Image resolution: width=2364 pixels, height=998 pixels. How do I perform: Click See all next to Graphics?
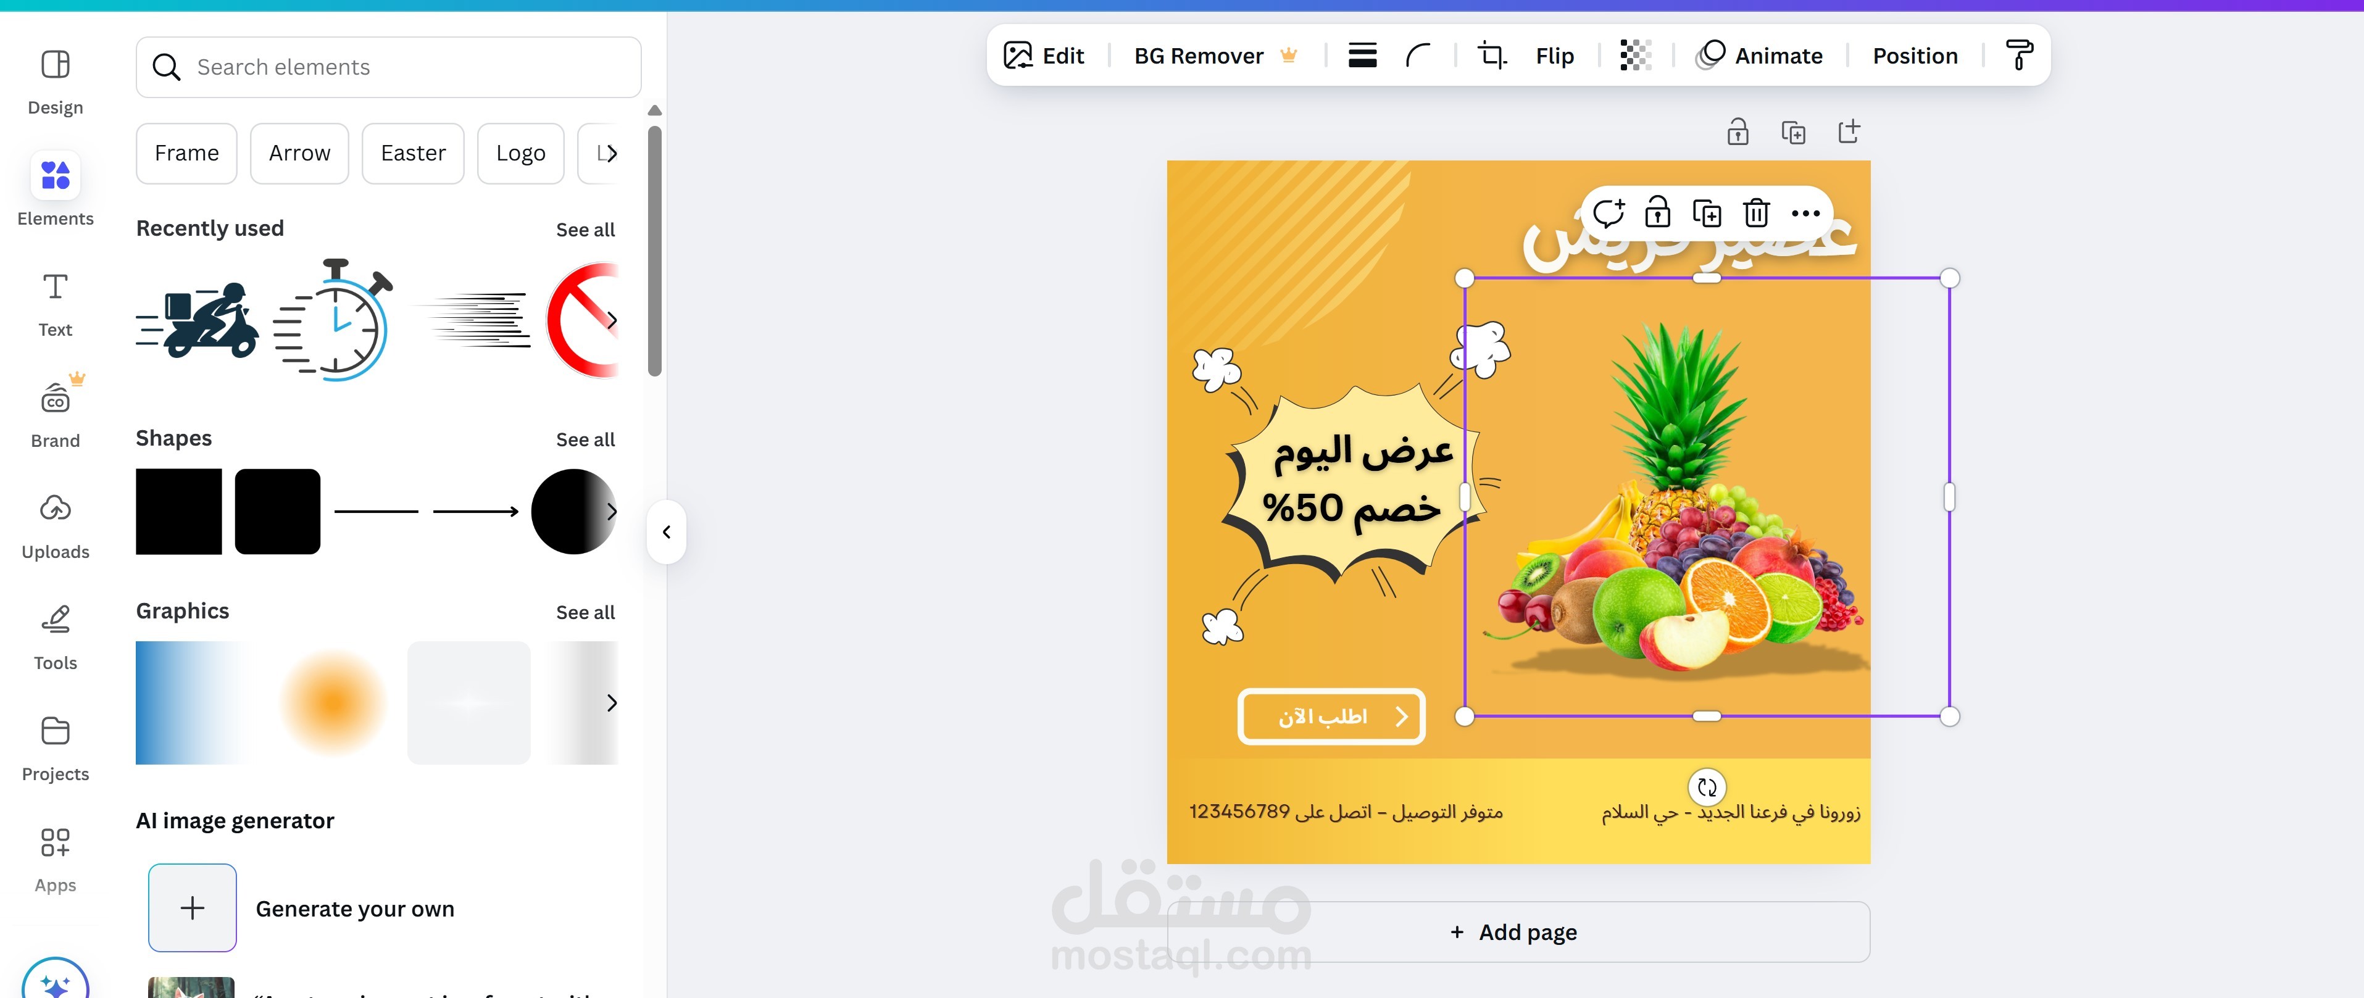tap(585, 612)
